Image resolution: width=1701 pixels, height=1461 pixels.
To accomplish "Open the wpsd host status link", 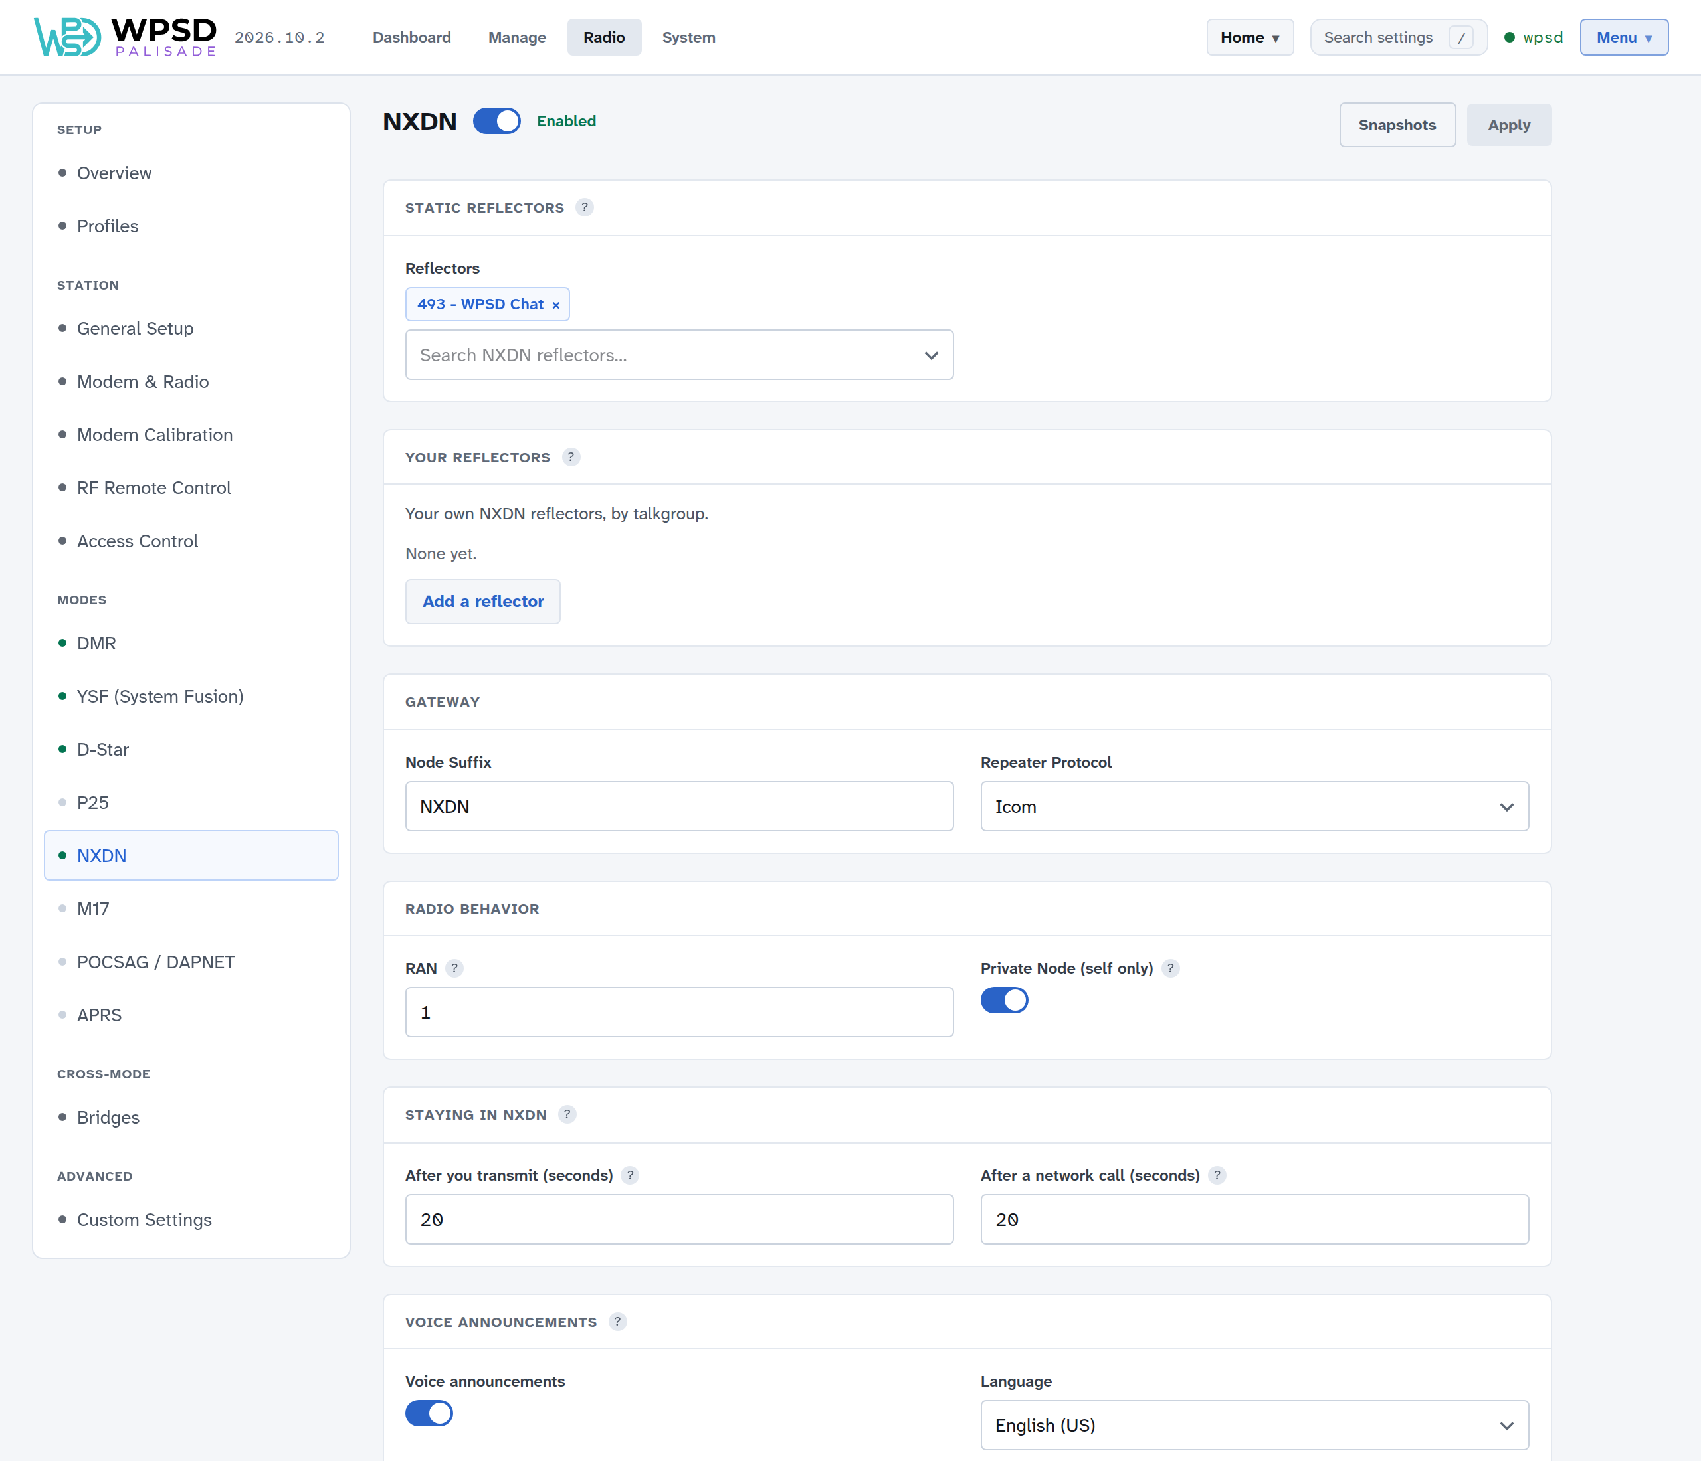I will [x=1534, y=38].
